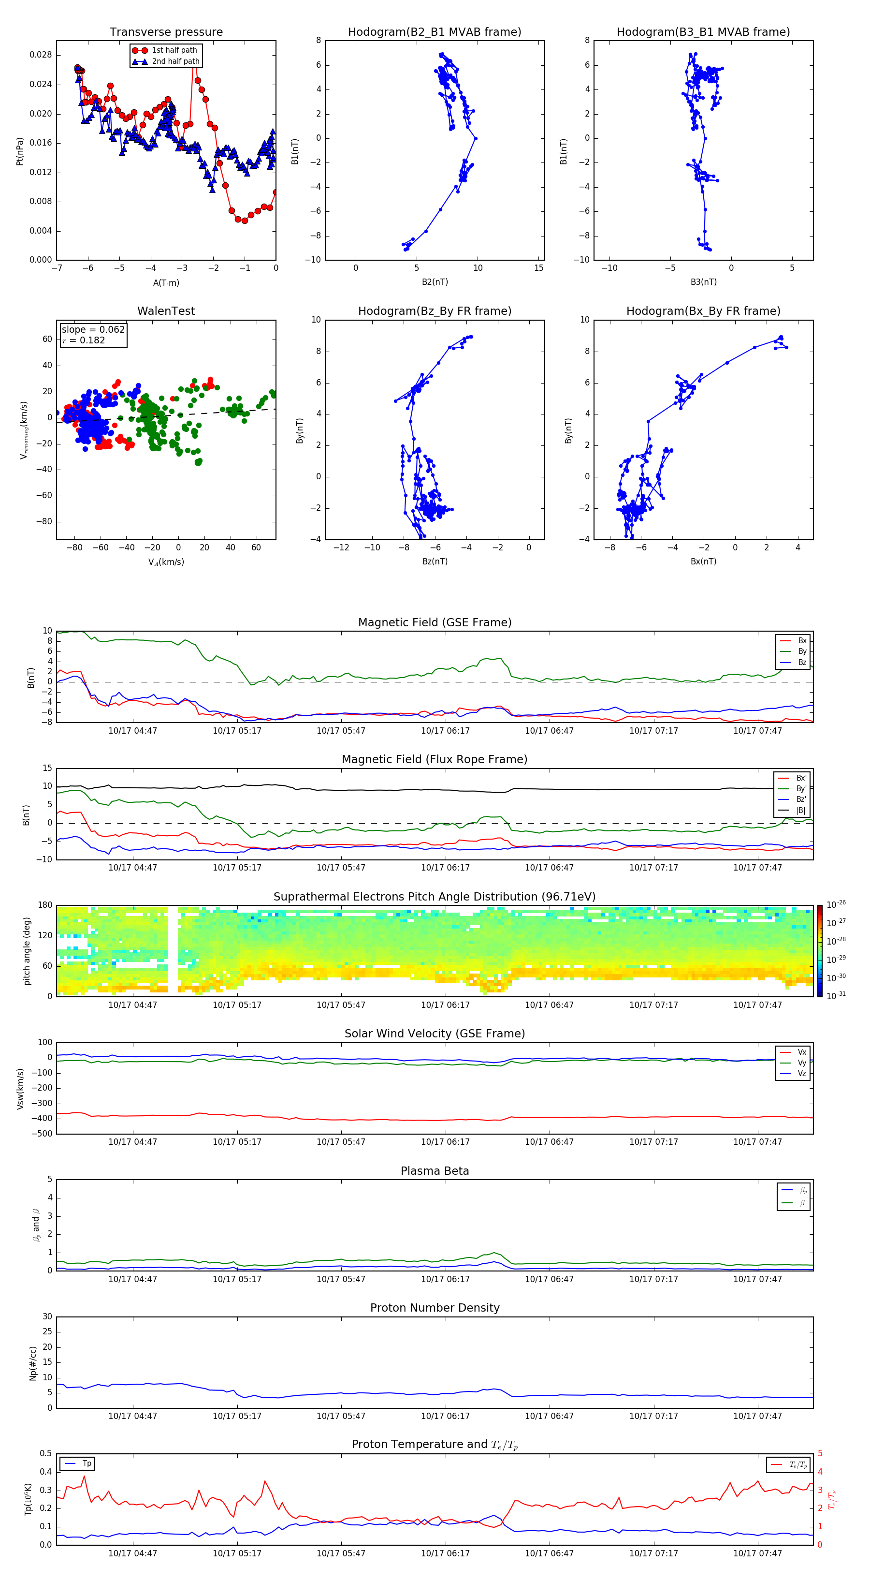The height and width of the screenshot is (1596, 870).
Task: Click 10/17 07:47 tick under GSE magnetic field panel
Action: point(757,731)
